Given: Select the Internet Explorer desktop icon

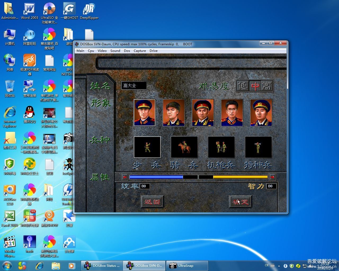Looking at the screenshot, I should click(10, 117).
